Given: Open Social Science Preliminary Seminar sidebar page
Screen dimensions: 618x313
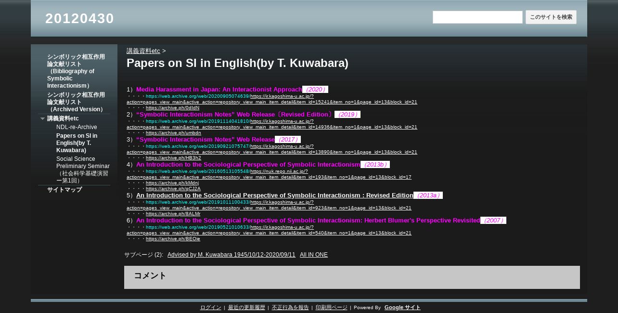Looking at the screenshot, I should pyautogui.click(x=83, y=170).
